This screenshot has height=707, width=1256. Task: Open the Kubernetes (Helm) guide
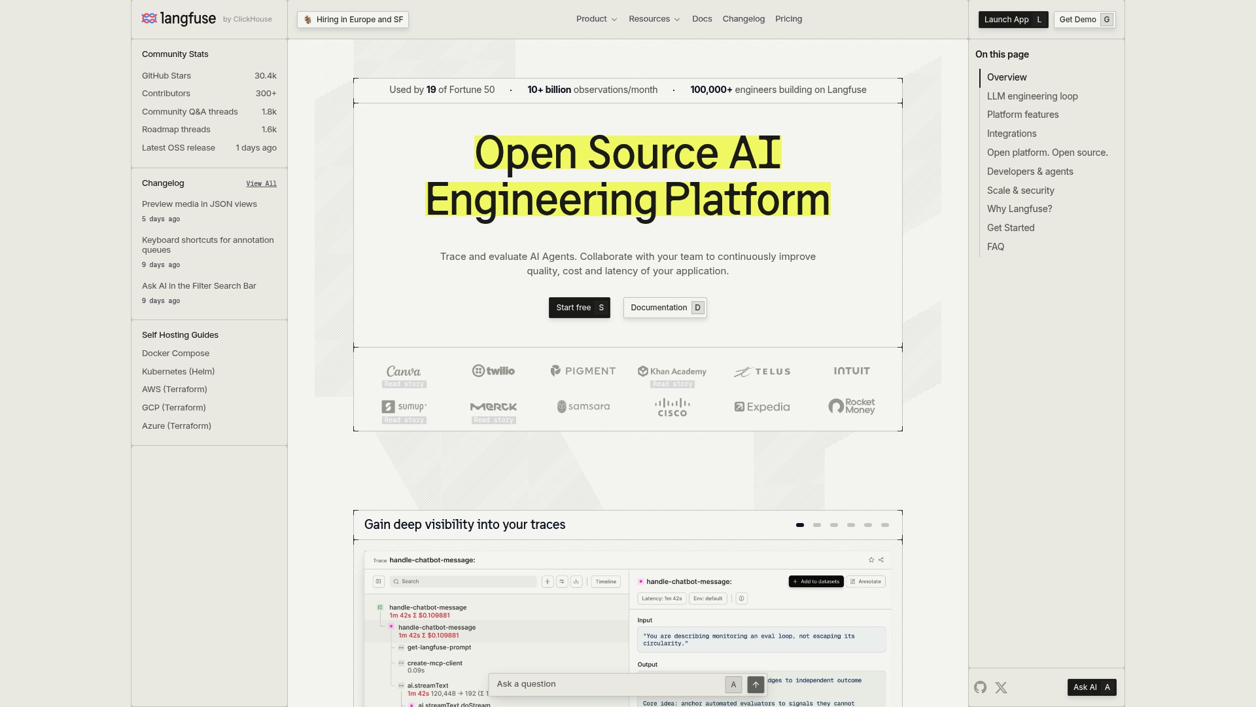178,372
